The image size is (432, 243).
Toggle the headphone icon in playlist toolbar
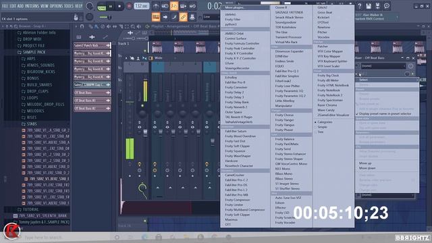click(82, 26)
